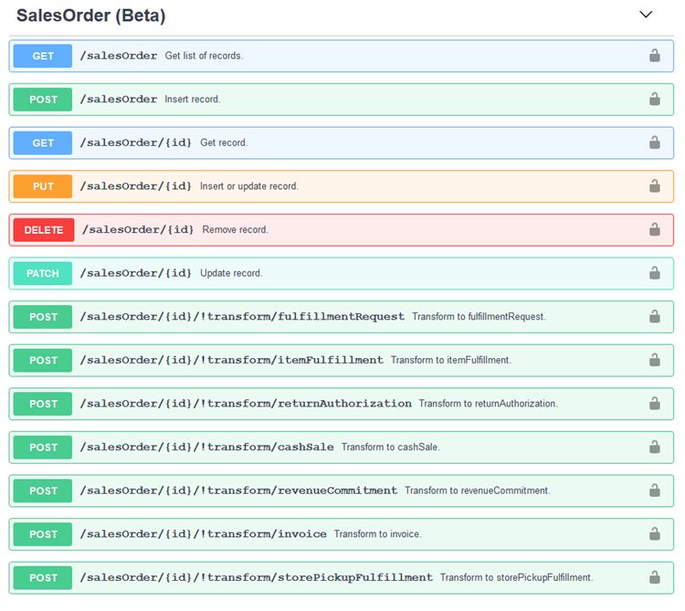Viewport: 685px width, 611px height.
Task: Click POST button for Insert record
Action: point(43,100)
